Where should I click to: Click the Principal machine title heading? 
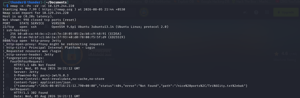tap(100, 53)
